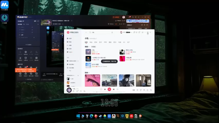Click 添加素材 in the 直播伴侣 window
219x123 pixels.
(x=28, y=45)
